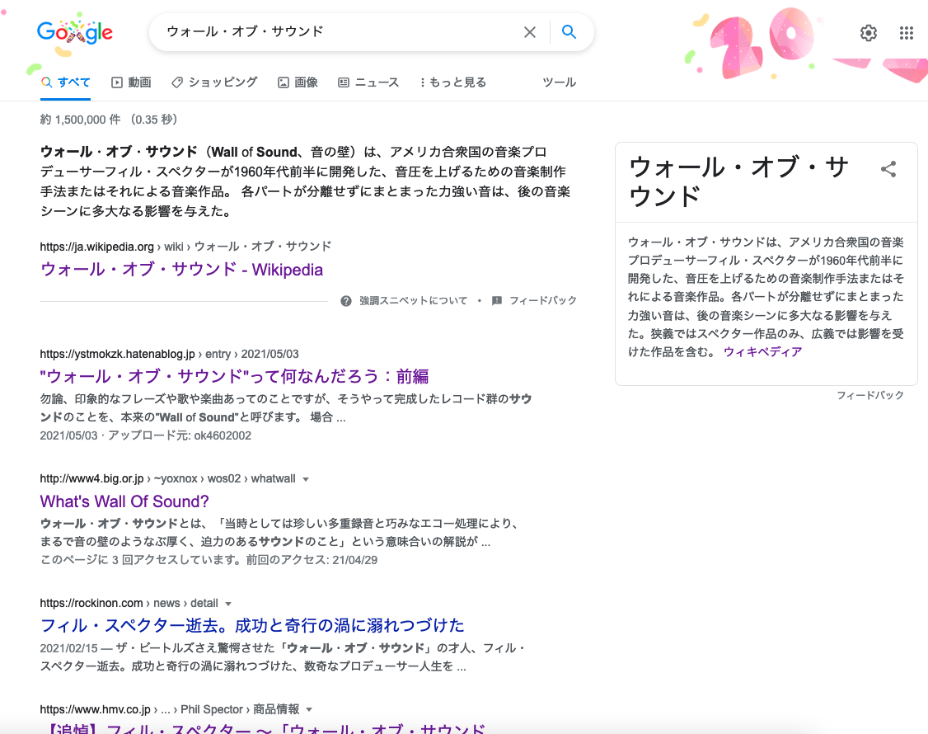The width and height of the screenshot is (928, 734).
Task: Click フィードバック below the knowledge panel
Action: click(x=870, y=395)
